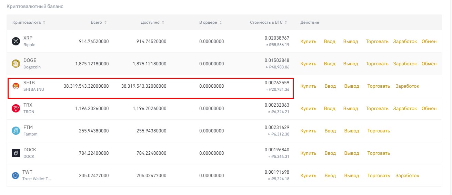Sort by Стоимость в BTC column arrows
The width and height of the screenshot is (452, 195).
coord(286,22)
